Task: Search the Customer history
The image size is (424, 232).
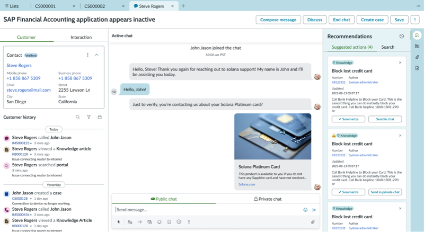Action: [77, 117]
